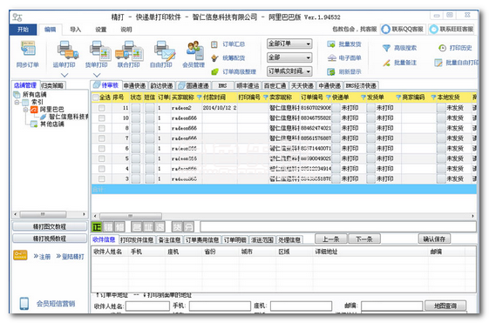Click the green 正 status icon
The image size is (489, 323).
(x=97, y=226)
